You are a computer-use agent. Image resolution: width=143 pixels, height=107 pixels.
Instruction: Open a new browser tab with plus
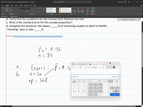(104, 64)
